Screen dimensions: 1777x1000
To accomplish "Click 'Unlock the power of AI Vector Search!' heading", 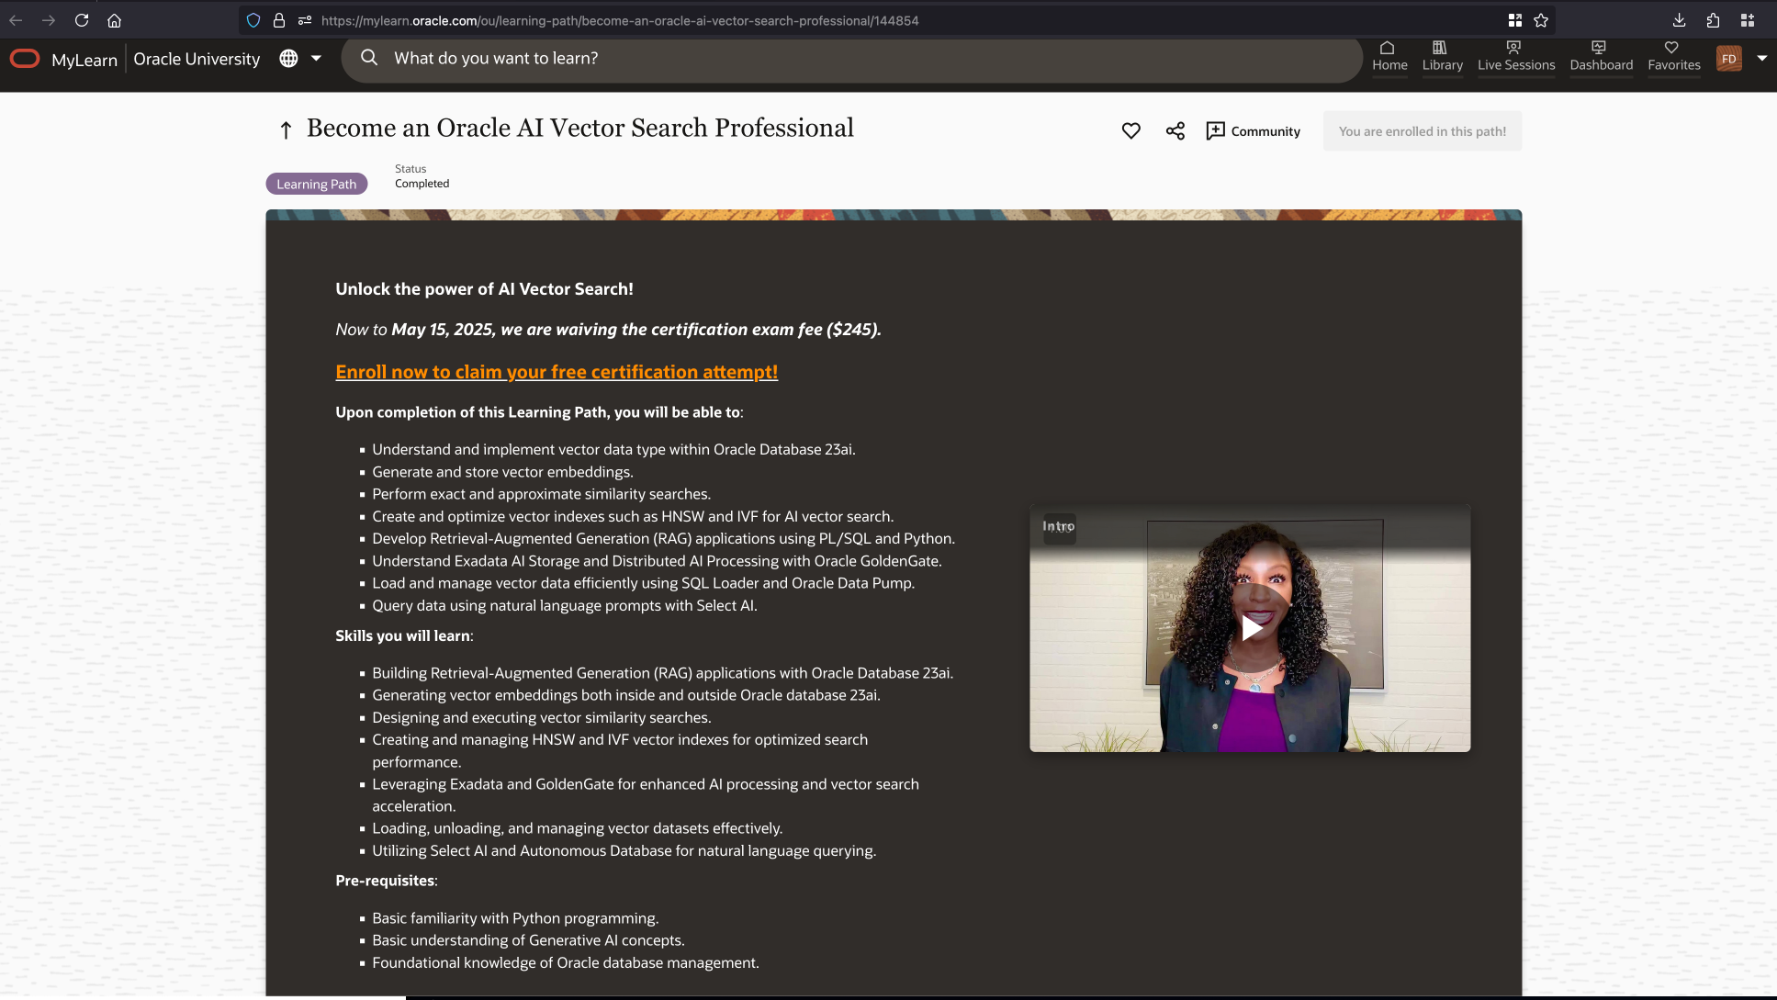I will pyautogui.click(x=484, y=289).
